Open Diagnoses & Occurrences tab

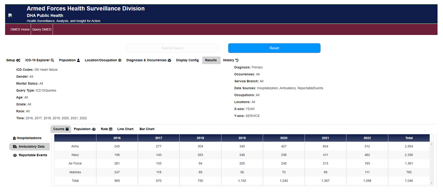[149, 60]
